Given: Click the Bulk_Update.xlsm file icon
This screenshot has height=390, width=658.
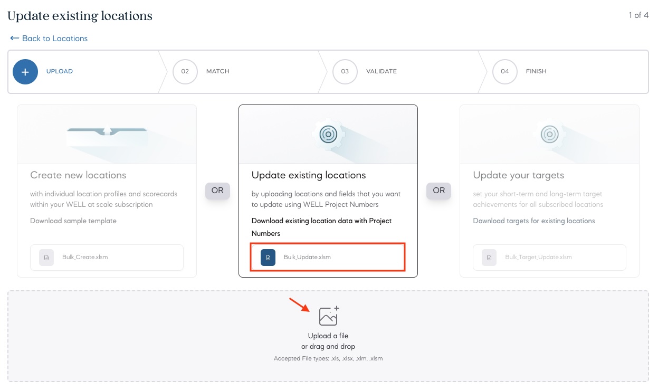Looking at the screenshot, I should (x=268, y=257).
